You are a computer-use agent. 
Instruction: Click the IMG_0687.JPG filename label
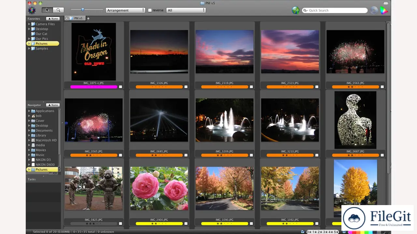point(355,151)
